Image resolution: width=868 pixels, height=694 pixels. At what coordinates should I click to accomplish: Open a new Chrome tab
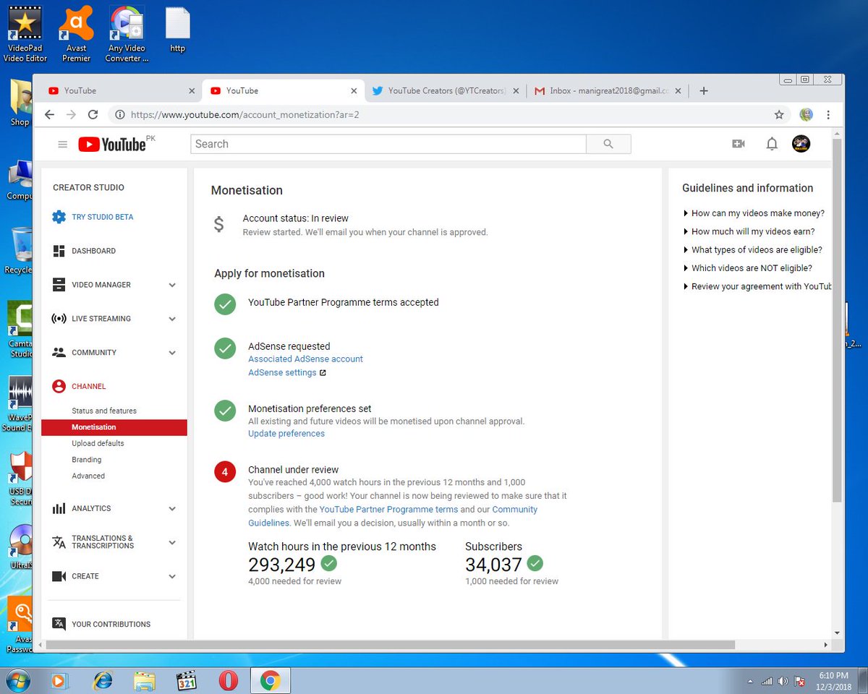click(703, 91)
